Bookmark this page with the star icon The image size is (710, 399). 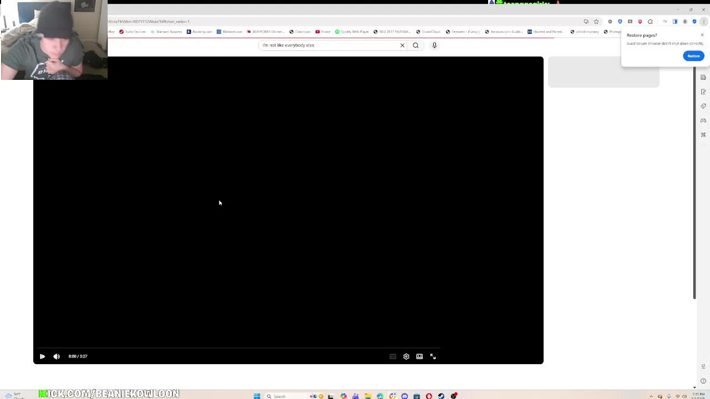click(596, 22)
